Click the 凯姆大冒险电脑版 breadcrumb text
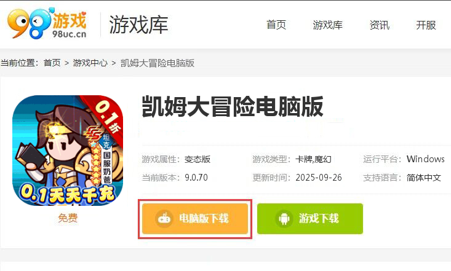 158,63
